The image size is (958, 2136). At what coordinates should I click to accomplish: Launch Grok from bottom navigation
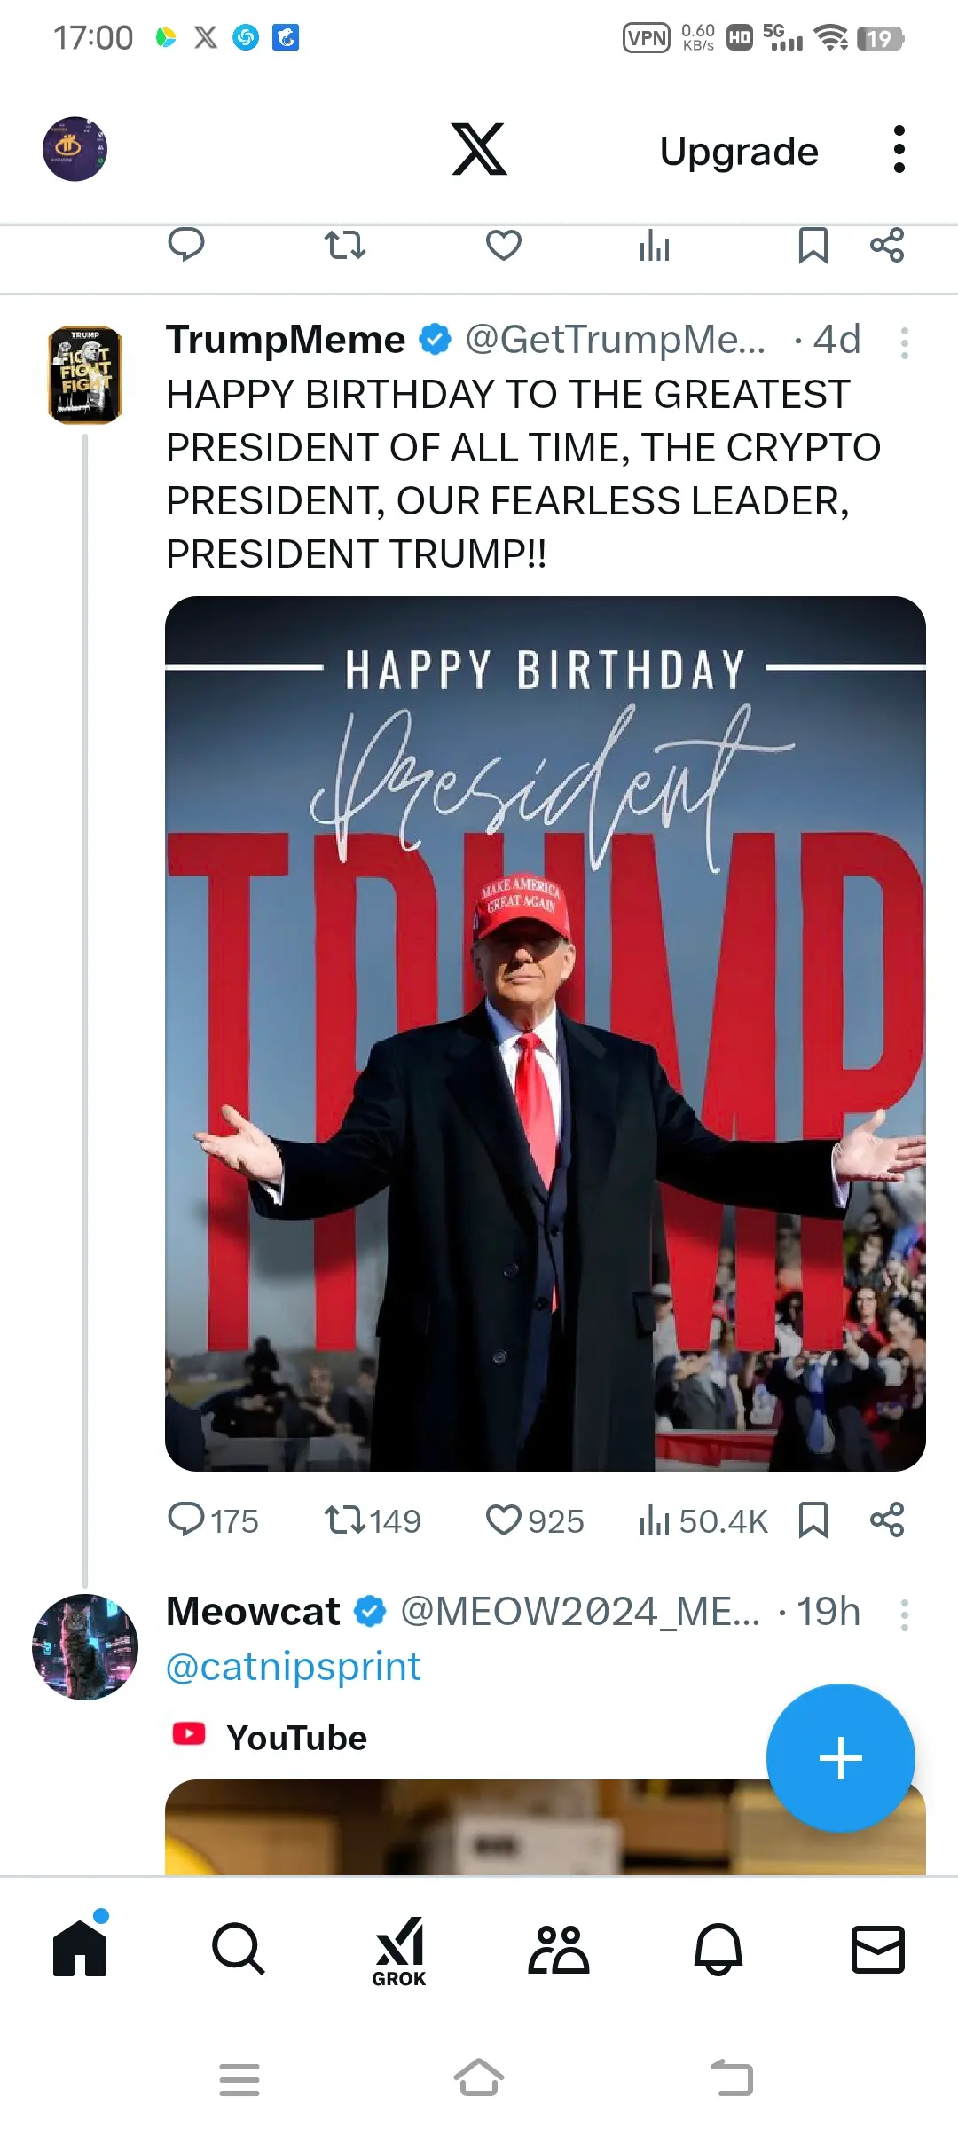[399, 1951]
